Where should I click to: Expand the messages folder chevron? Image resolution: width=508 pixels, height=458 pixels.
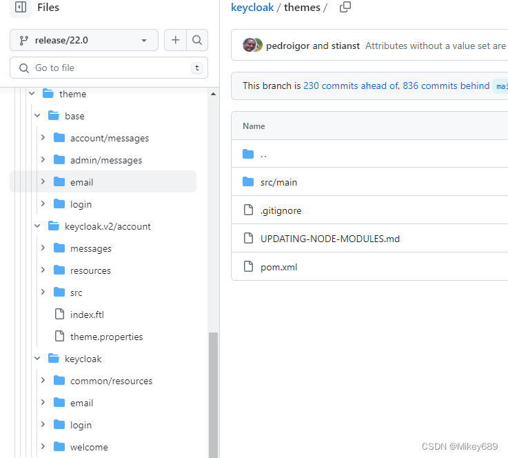pyautogui.click(x=43, y=248)
